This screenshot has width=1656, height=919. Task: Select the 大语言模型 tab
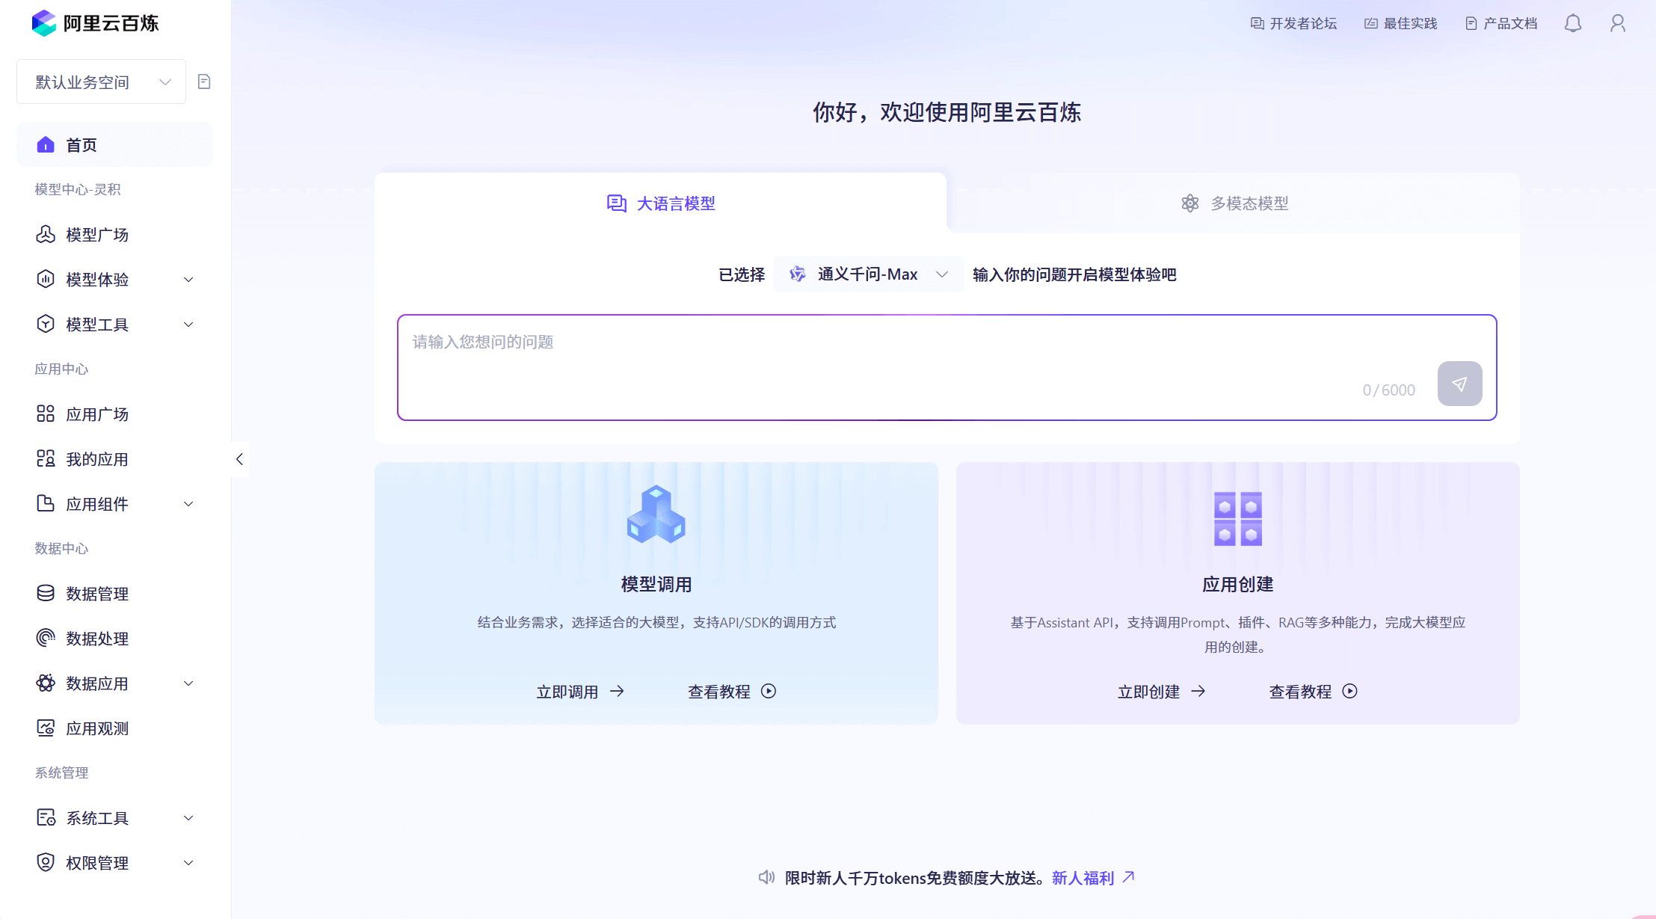[x=661, y=203]
